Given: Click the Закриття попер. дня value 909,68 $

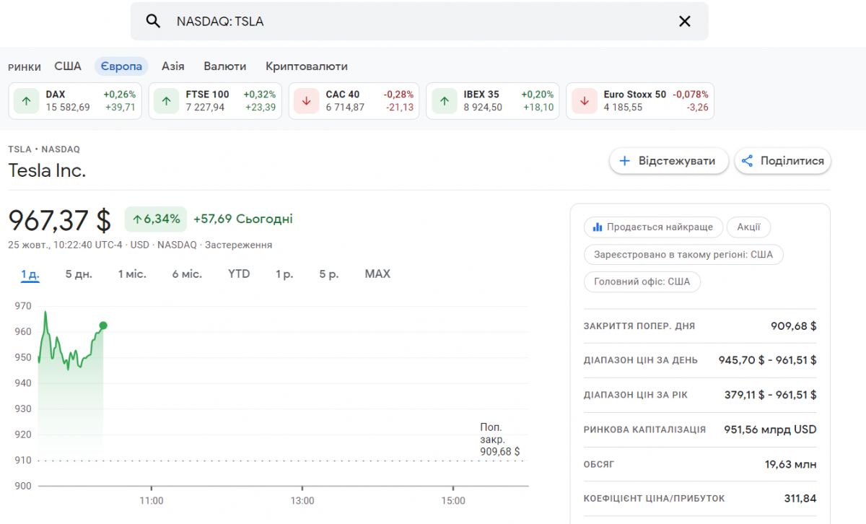Looking at the screenshot, I should [794, 326].
